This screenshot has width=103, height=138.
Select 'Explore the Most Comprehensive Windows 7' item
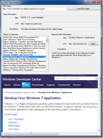coord(24,66)
